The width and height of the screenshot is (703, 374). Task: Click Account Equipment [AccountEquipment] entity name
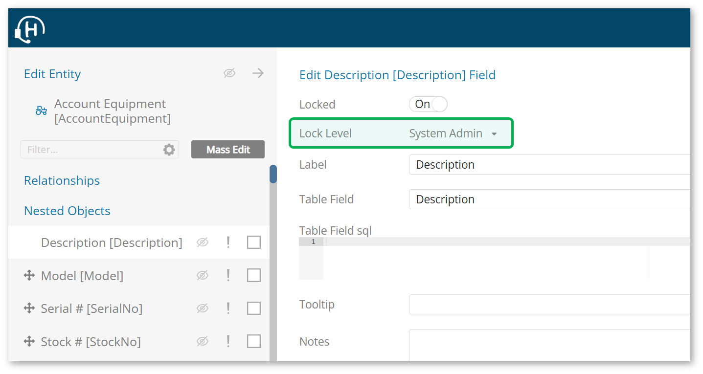coord(112,111)
